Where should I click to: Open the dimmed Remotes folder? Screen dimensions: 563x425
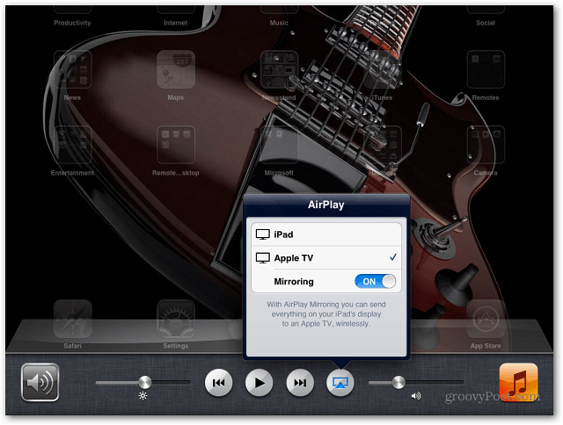point(486,69)
